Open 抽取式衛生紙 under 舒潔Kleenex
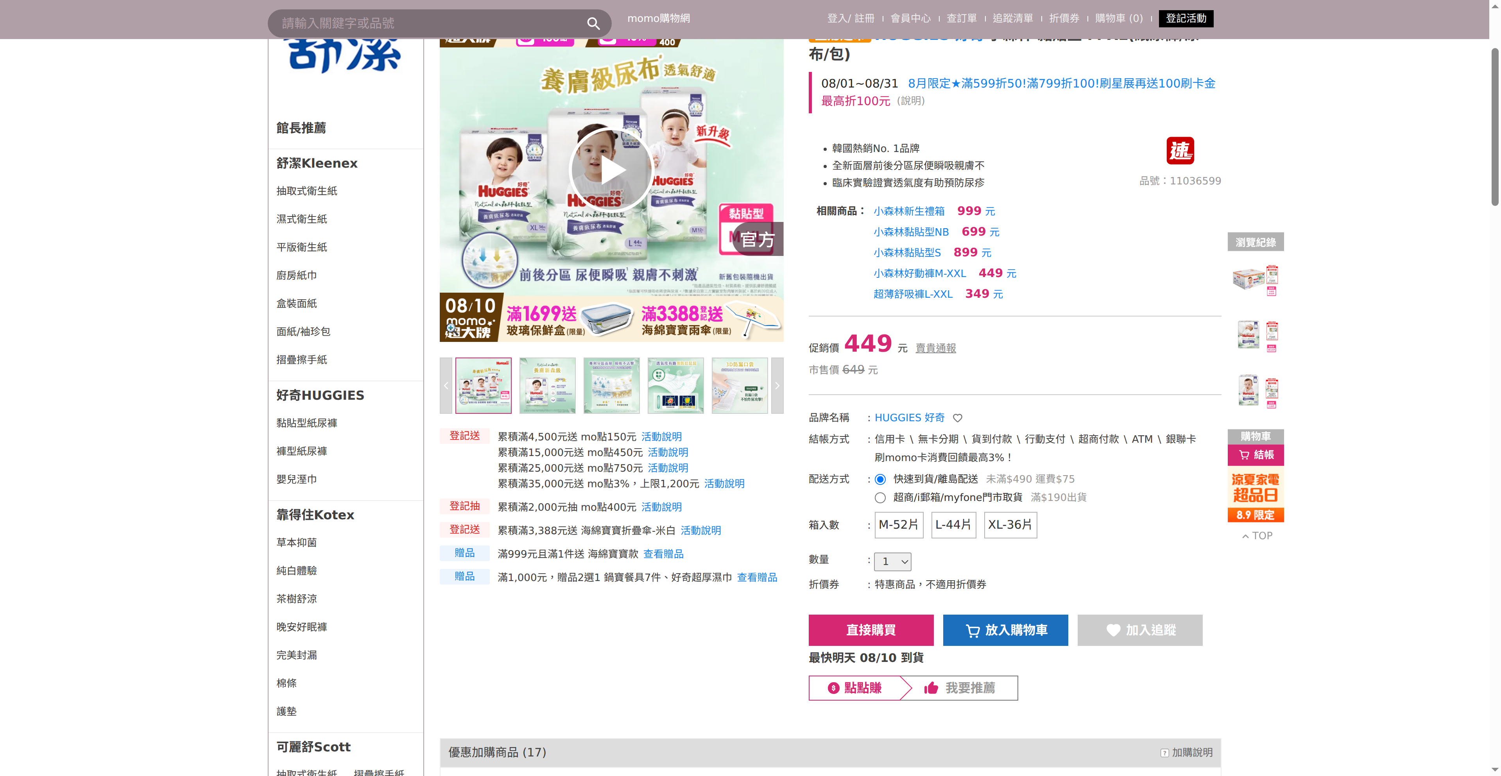 point(306,191)
